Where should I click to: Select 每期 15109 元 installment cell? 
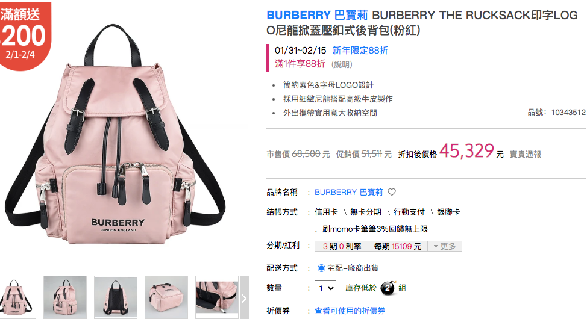click(x=398, y=246)
